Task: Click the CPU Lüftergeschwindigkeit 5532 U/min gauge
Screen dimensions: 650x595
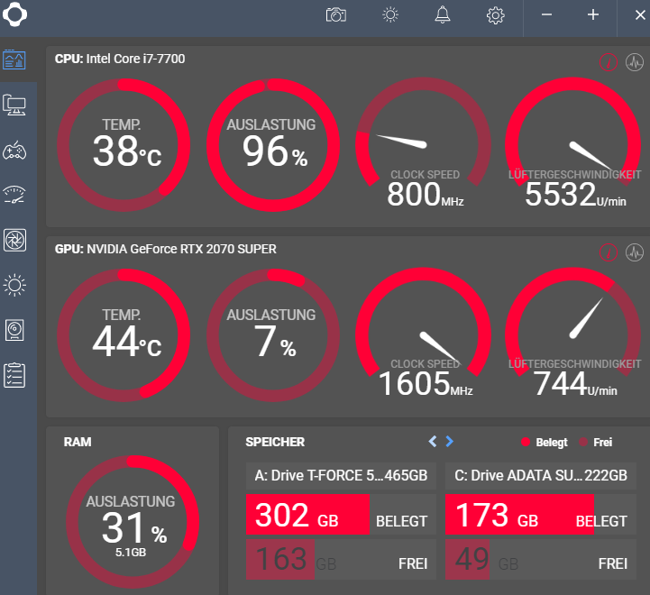Action: click(572, 143)
